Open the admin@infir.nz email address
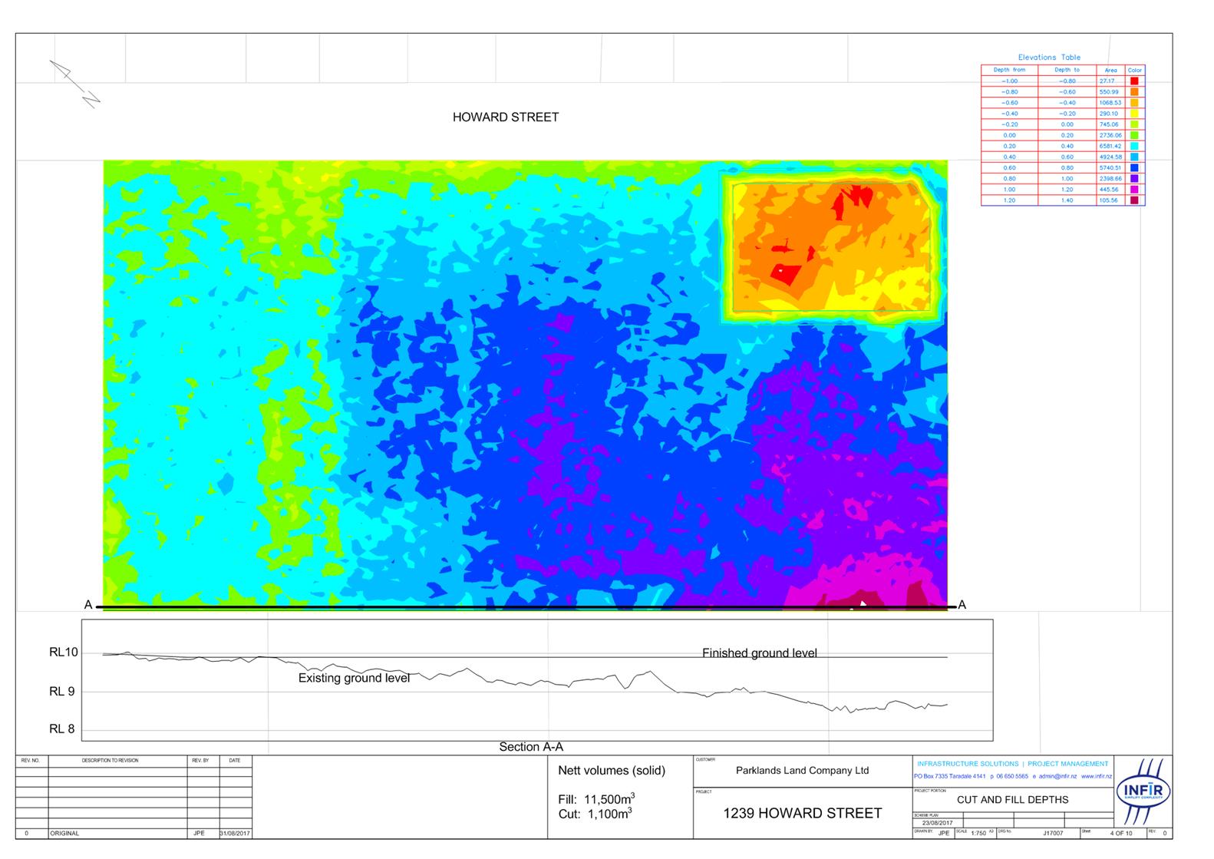 pyautogui.click(x=1058, y=776)
